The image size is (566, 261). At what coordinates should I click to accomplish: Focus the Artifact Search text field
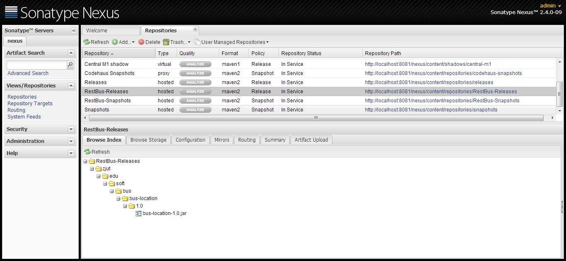coord(37,65)
